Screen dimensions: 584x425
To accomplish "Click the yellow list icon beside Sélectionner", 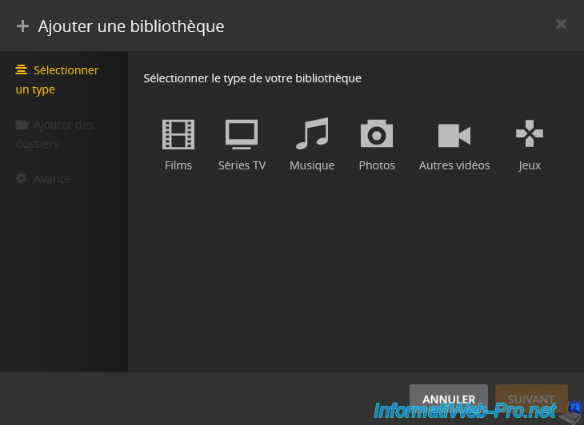I will pyautogui.click(x=22, y=70).
